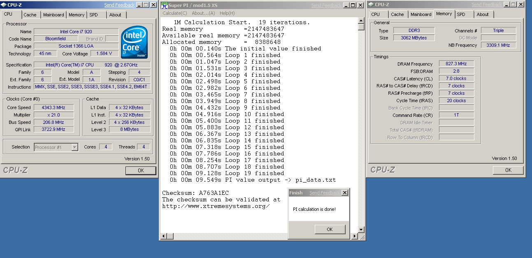Viewport: 532px width, 258px height.
Task: Select the DRAM Frequency value 827.3 MHz
Action: coord(456,64)
